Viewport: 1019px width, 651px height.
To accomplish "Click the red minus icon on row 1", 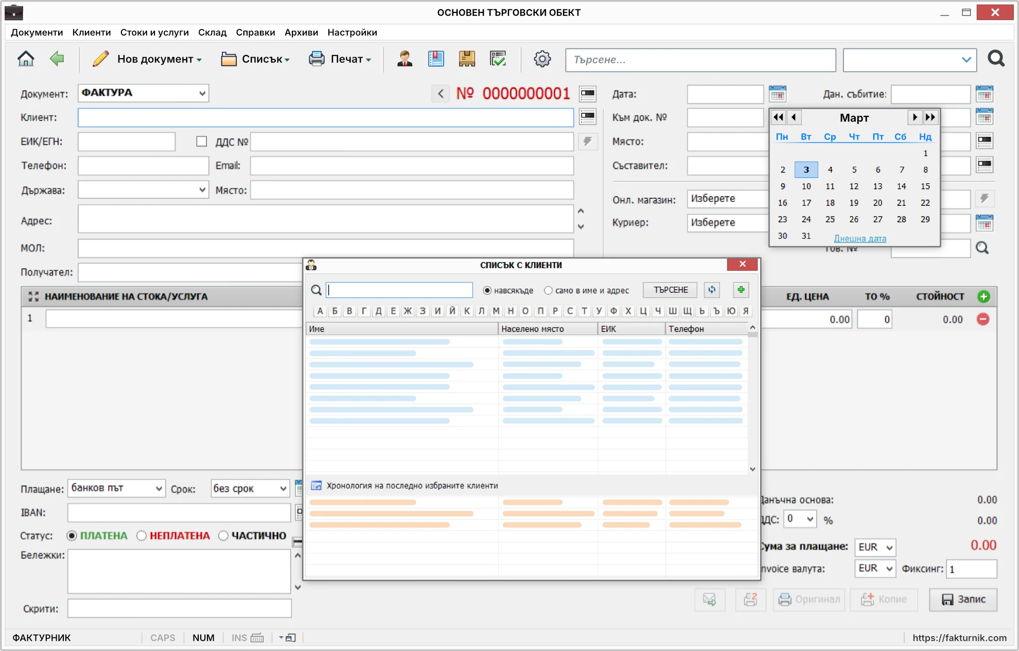I will pyautogui.click(x=983, y=319).
